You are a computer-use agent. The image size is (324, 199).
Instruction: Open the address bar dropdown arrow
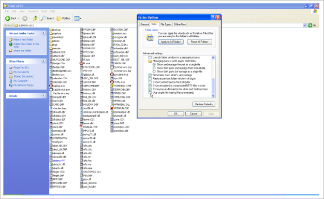pyautogui.click(x=304, y=25)
